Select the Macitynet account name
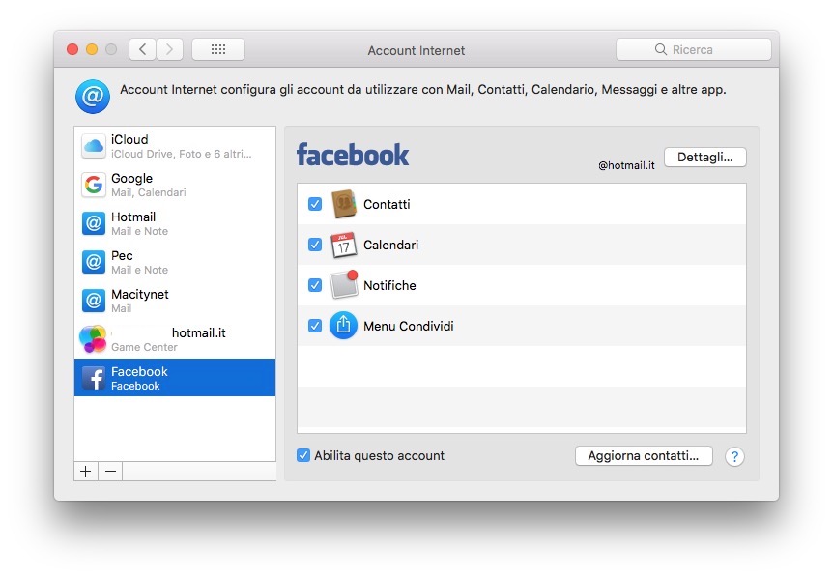The width and height of the screenshot is (833, 578). 140,294
